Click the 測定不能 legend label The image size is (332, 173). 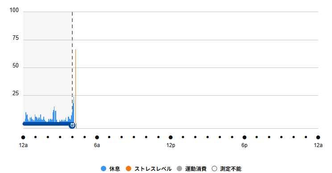(x=231, y=169)
